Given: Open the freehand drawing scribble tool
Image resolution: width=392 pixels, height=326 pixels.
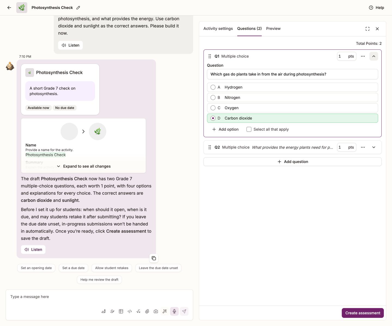Looking at the screenshot, I should pos(112,311).
